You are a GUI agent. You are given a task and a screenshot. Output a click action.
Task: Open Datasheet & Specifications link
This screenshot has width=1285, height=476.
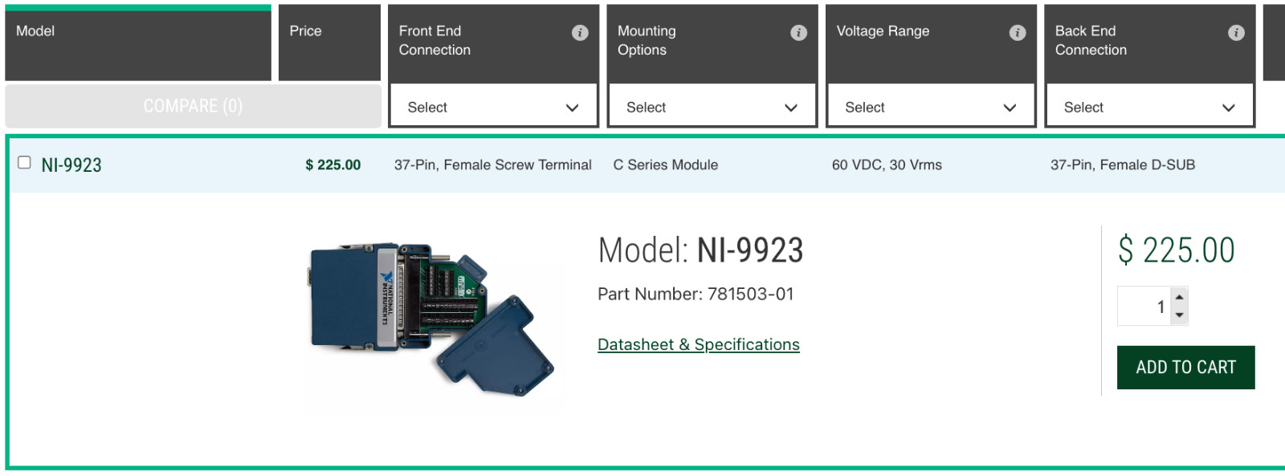click(698, 344)
